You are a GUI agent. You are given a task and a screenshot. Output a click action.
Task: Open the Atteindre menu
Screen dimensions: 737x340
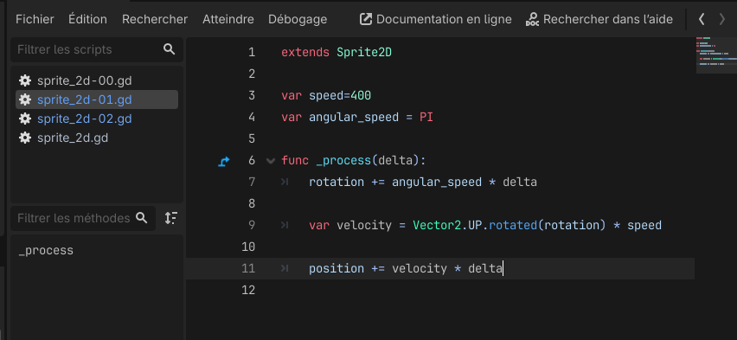pos(228,19)
